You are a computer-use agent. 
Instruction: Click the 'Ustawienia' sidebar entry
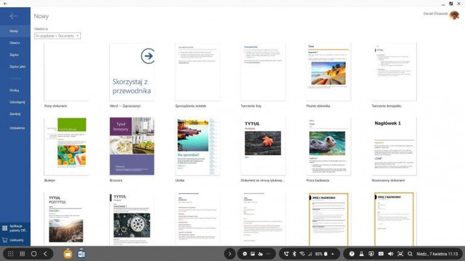click(x=17, y=128)
